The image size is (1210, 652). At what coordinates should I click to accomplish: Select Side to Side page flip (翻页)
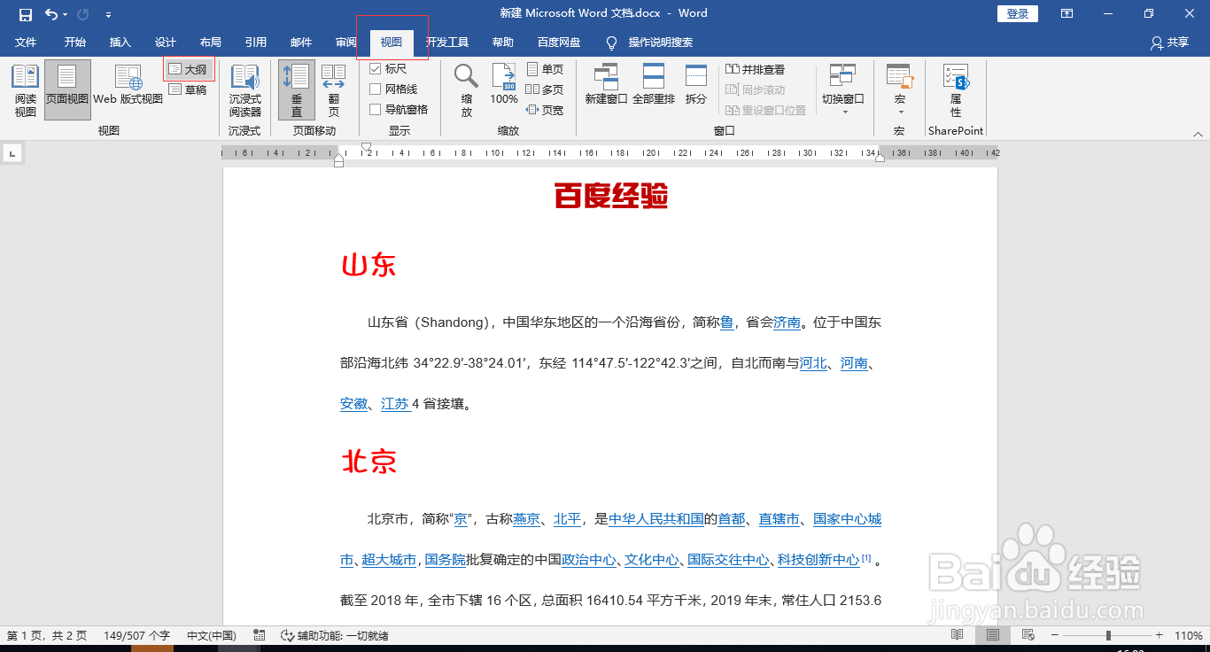(334, 90)
